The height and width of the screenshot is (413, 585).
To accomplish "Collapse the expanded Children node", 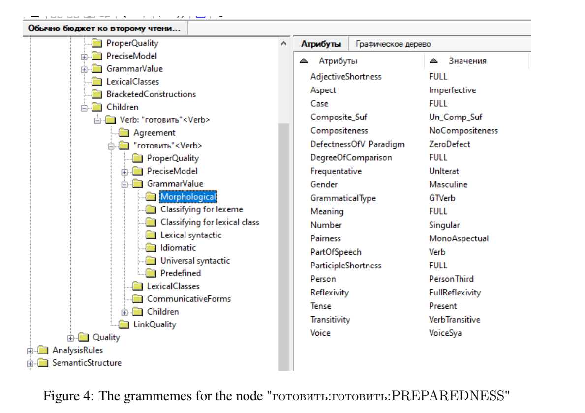I will click(84, 108).
